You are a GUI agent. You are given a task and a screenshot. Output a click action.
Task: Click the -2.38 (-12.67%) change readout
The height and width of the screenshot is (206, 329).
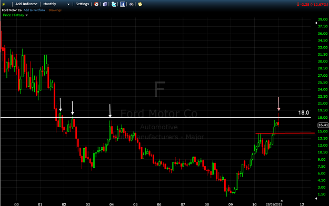coord(312,4)
